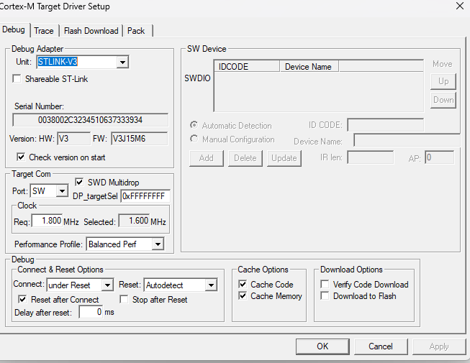470x363 pixels.
Task: Open the Unit adapter dropdown
Action: 122,63
